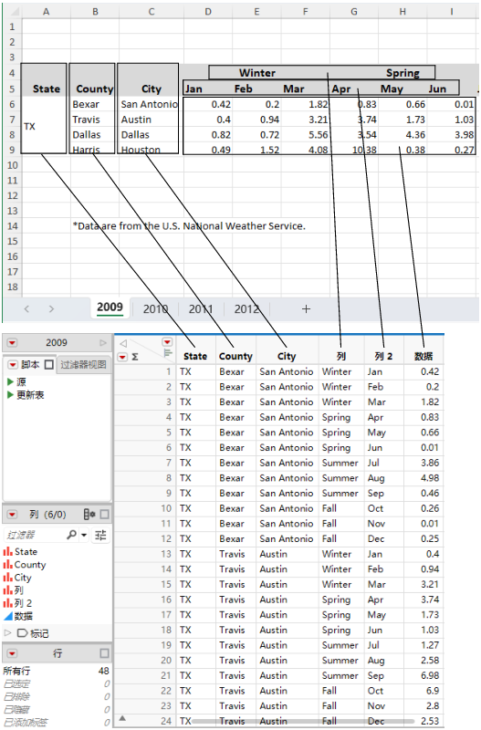Switch to the 过滤器视图 tab
The width and height of the screenshot is (481, 730).
(x=83, y=364)
